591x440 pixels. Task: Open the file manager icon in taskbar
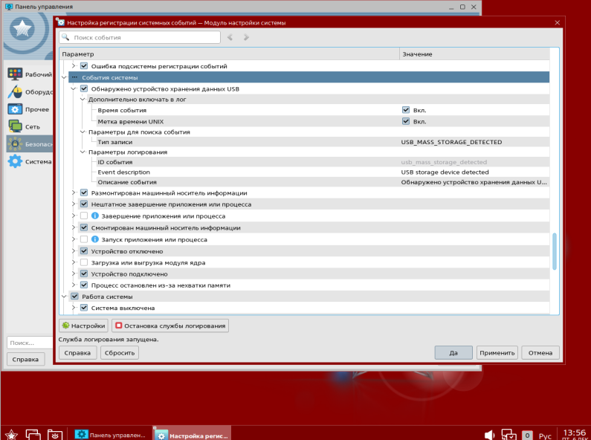point(55,434)
